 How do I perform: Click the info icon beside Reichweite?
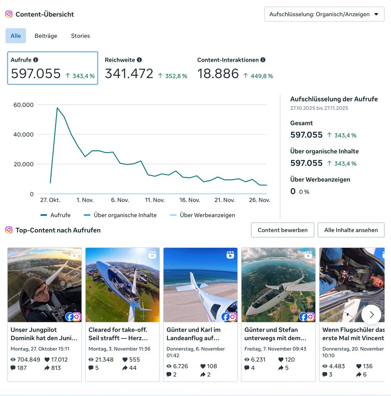(x=139, y=60)
